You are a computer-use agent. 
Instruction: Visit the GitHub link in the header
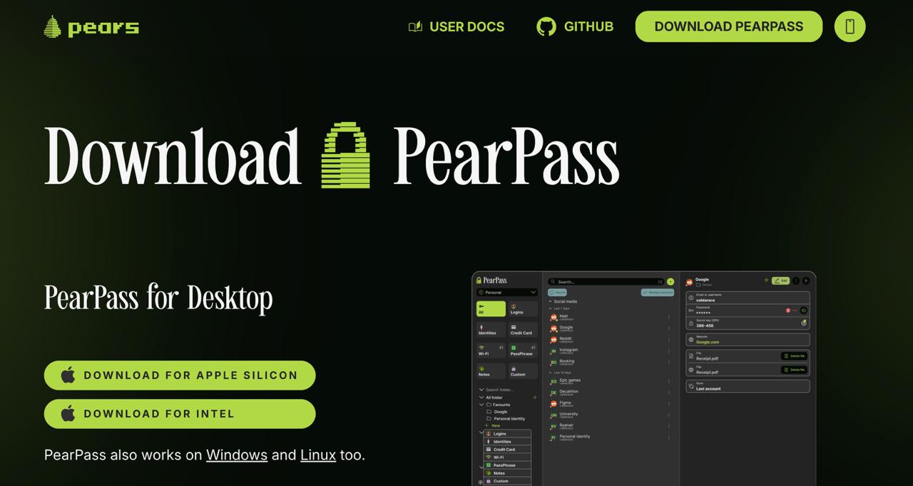[575, 27]
